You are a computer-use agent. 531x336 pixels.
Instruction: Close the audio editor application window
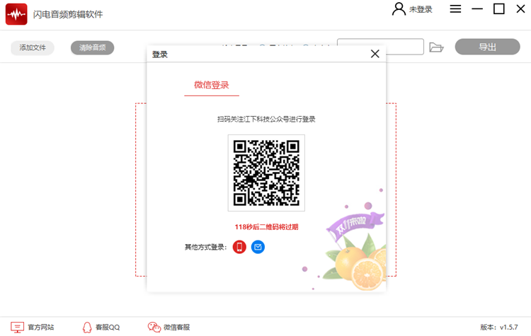520,8
